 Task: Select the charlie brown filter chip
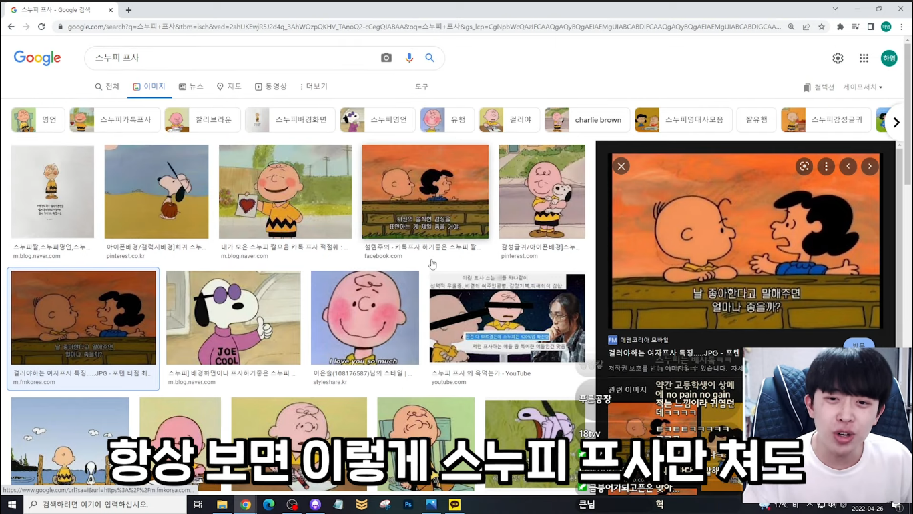pos(587,120)
